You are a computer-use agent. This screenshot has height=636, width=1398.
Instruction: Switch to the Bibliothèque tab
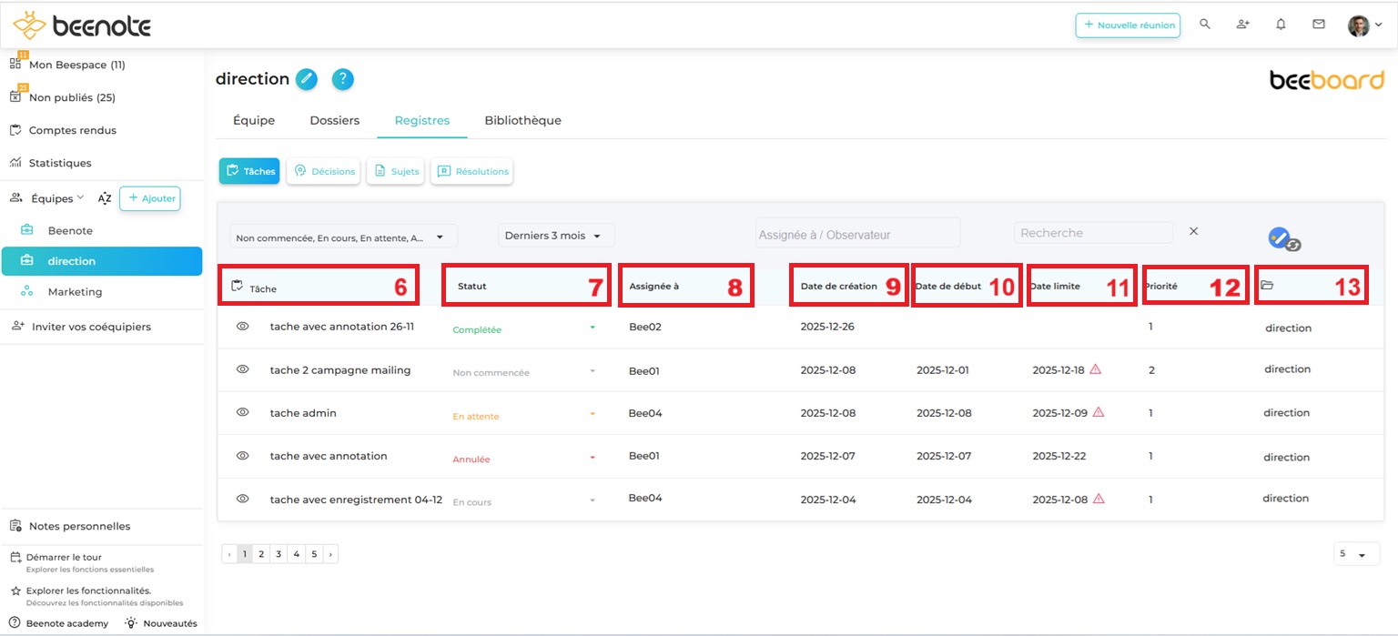pos(522,120)
